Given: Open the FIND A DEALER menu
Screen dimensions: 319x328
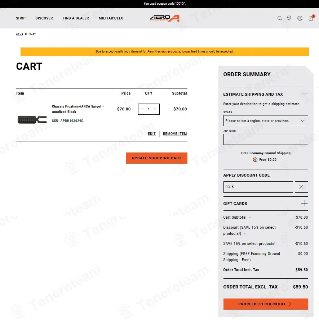Looking at the screenshot, I should [76, 18].
